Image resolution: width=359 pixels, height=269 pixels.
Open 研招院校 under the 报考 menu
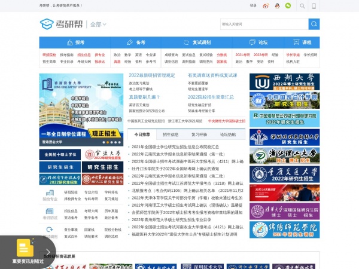tap(49, 55)
